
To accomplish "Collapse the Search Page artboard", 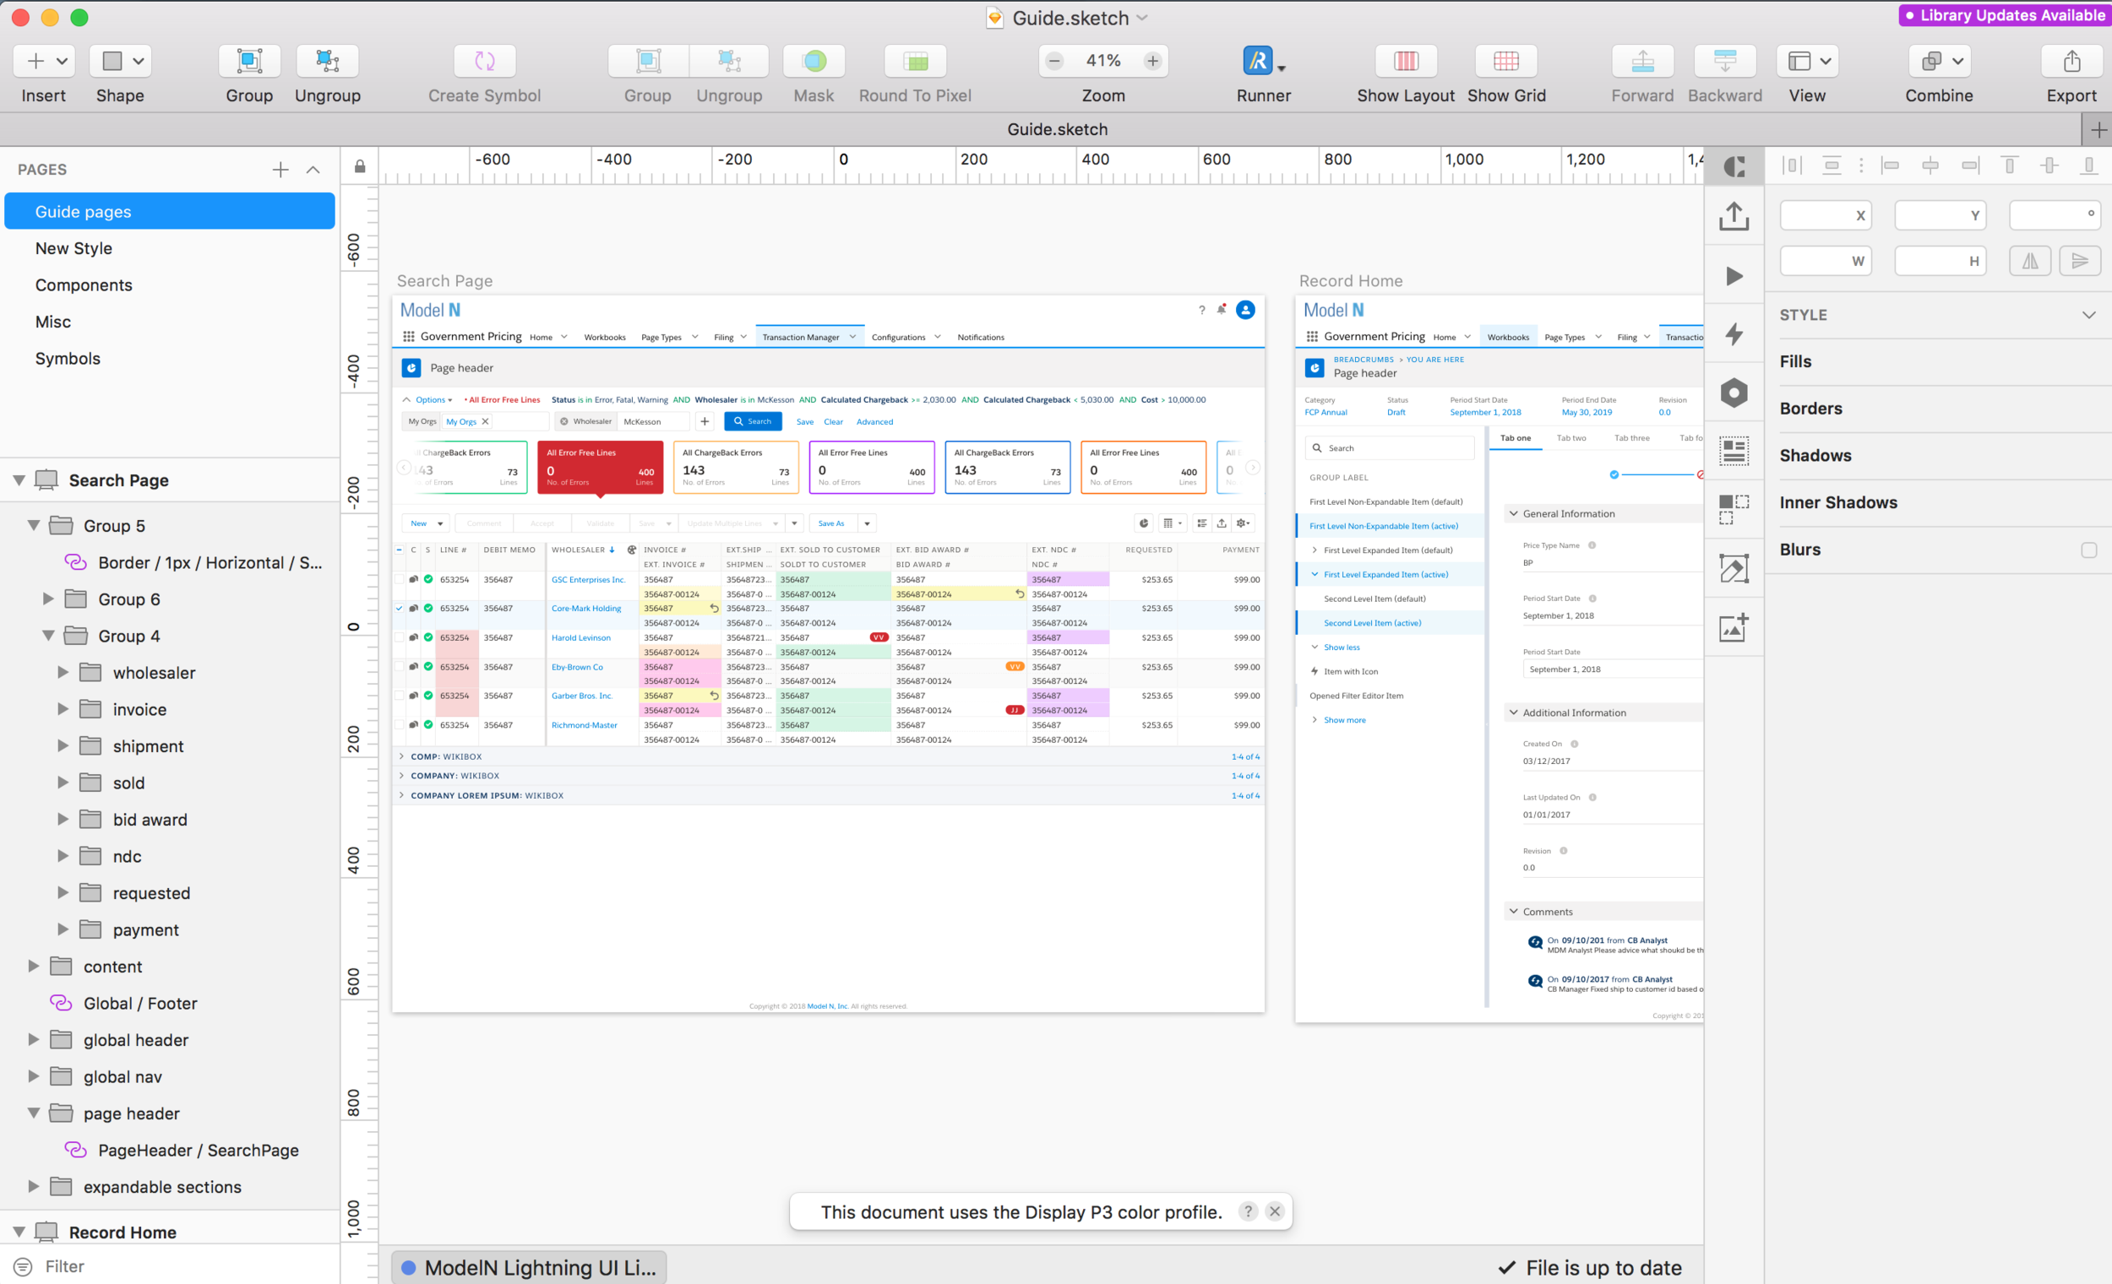I will pos(19,480).
